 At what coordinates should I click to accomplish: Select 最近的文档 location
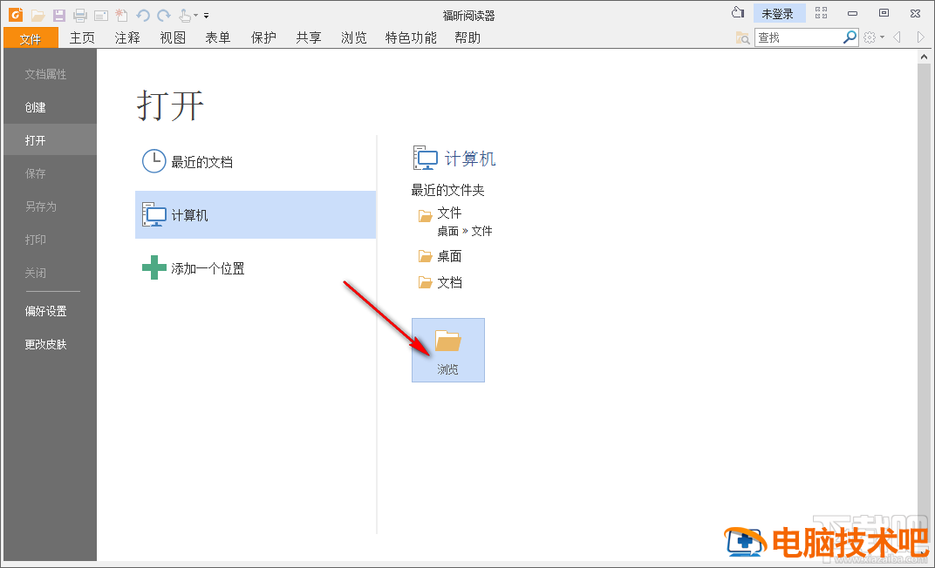coord(256,161)
